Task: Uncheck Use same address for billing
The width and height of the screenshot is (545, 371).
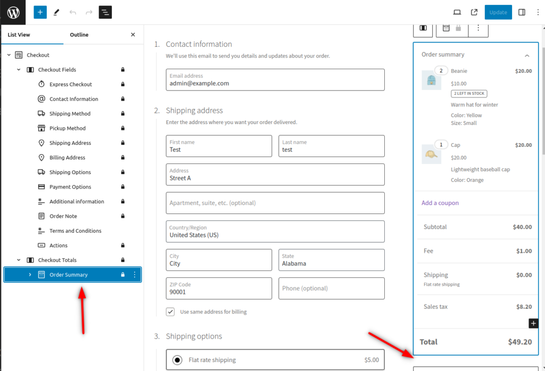Action: tap(170, 312)
